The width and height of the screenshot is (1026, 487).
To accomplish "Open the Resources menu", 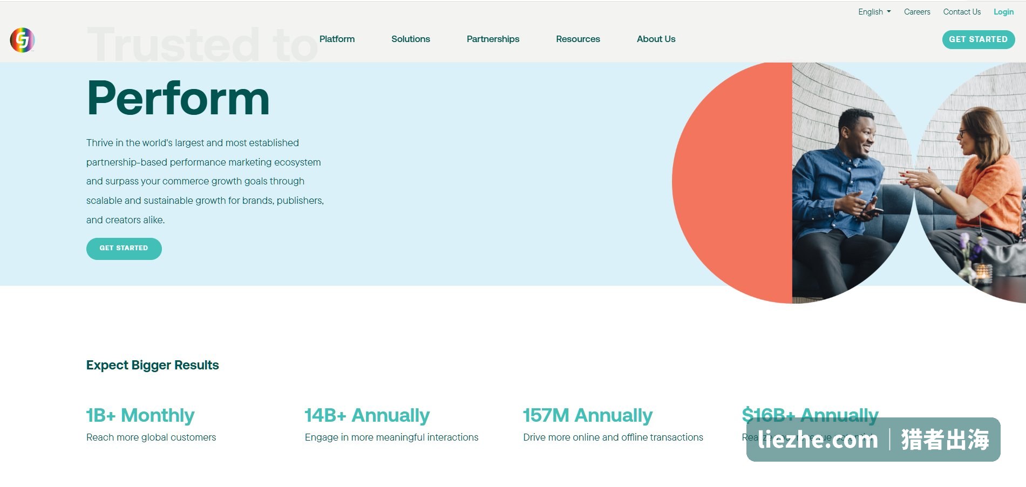I will point(578,39).
